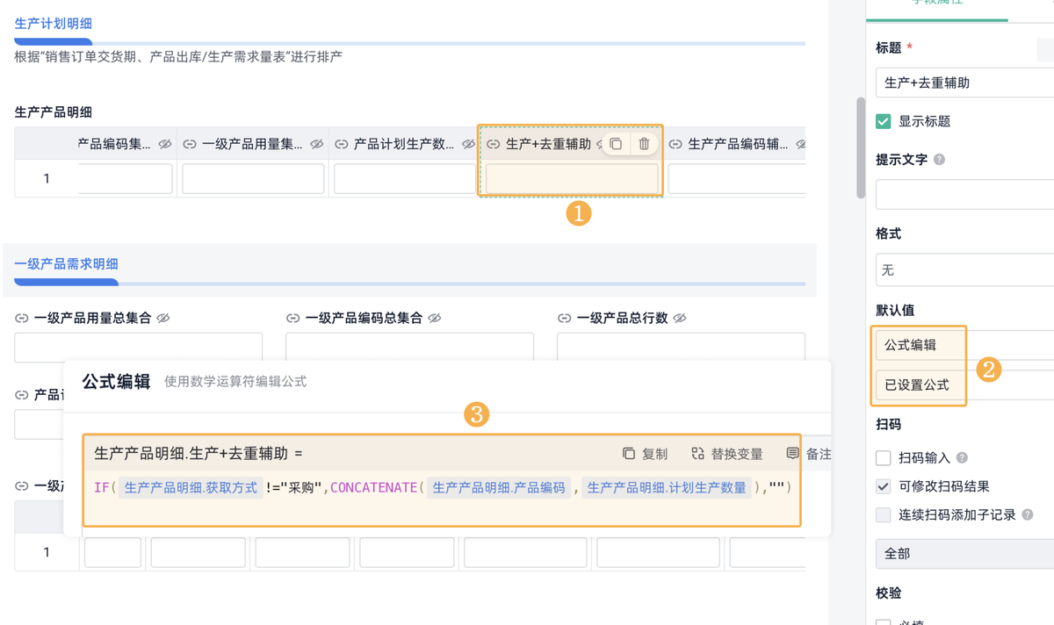Click the 备注 note icon in formula editor
The height and width of the screenshot is (625, 1054).
(x=793, y=454)
